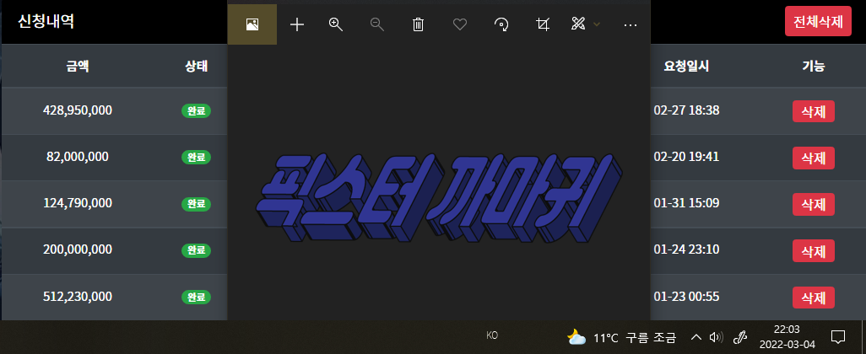Screen dimensions: 866x354
Task: Click the timestamp 01-24 23:10
Action: [x=686, y=249]
